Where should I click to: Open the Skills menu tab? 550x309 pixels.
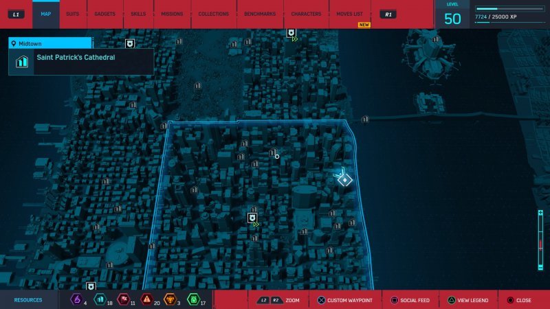[137, 14]
